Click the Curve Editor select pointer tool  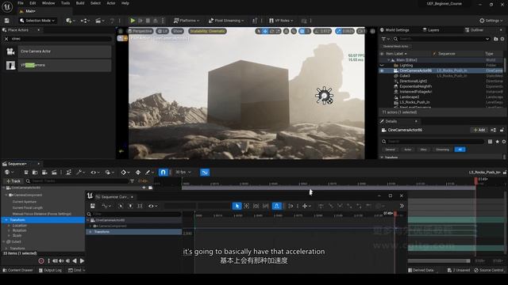click(237, 206)
